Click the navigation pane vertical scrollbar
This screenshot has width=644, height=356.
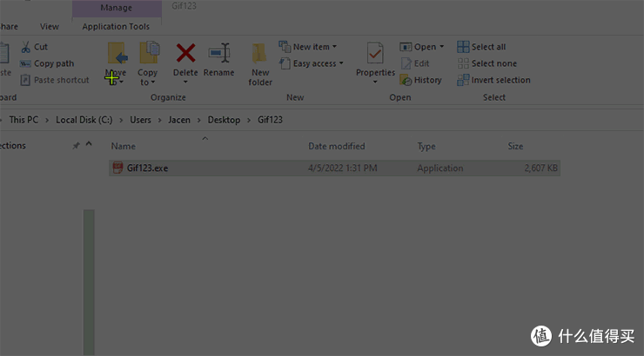tap(89, 282)
